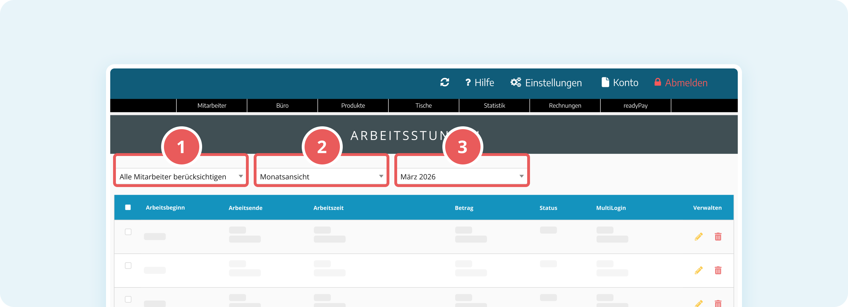Open the März 2026 month dropdown
The height and width of the screenshot is (307, 848).
(462, 176)
